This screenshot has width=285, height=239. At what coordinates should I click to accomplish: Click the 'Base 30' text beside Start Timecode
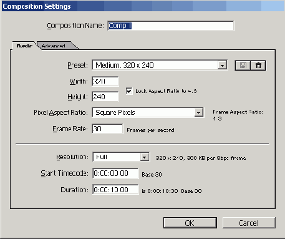point(152,175)
